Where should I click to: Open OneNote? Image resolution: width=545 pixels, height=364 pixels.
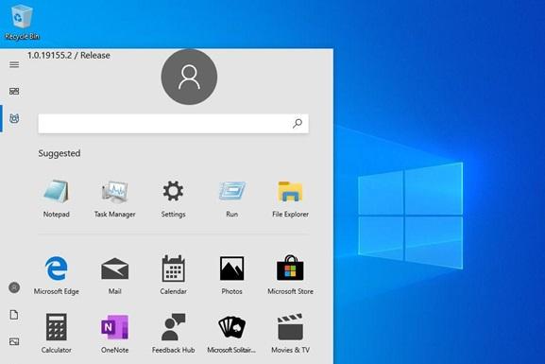[x=114, y=334]
